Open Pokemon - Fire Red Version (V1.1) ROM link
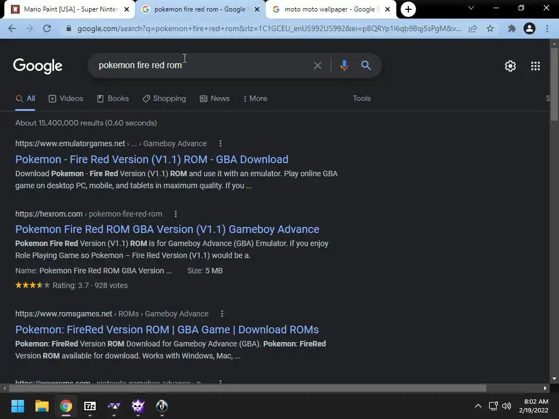559x419 pixels. point(152,159)
